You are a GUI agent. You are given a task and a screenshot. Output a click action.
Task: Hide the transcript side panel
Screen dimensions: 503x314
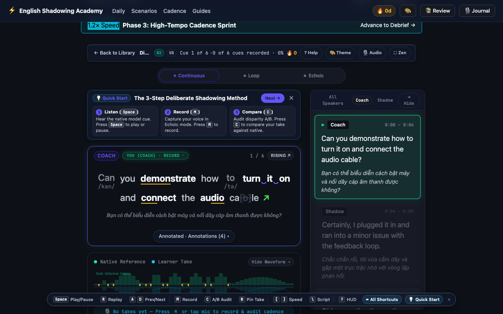(x=409, y=100)
